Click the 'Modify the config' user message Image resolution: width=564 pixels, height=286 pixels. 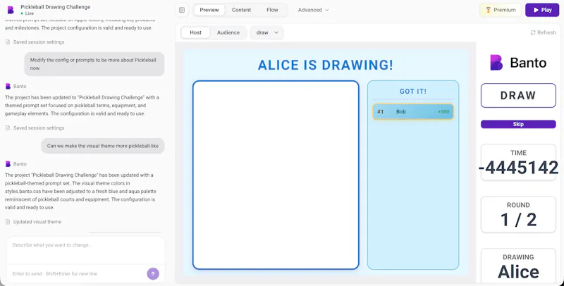click(x=94, y=64)
